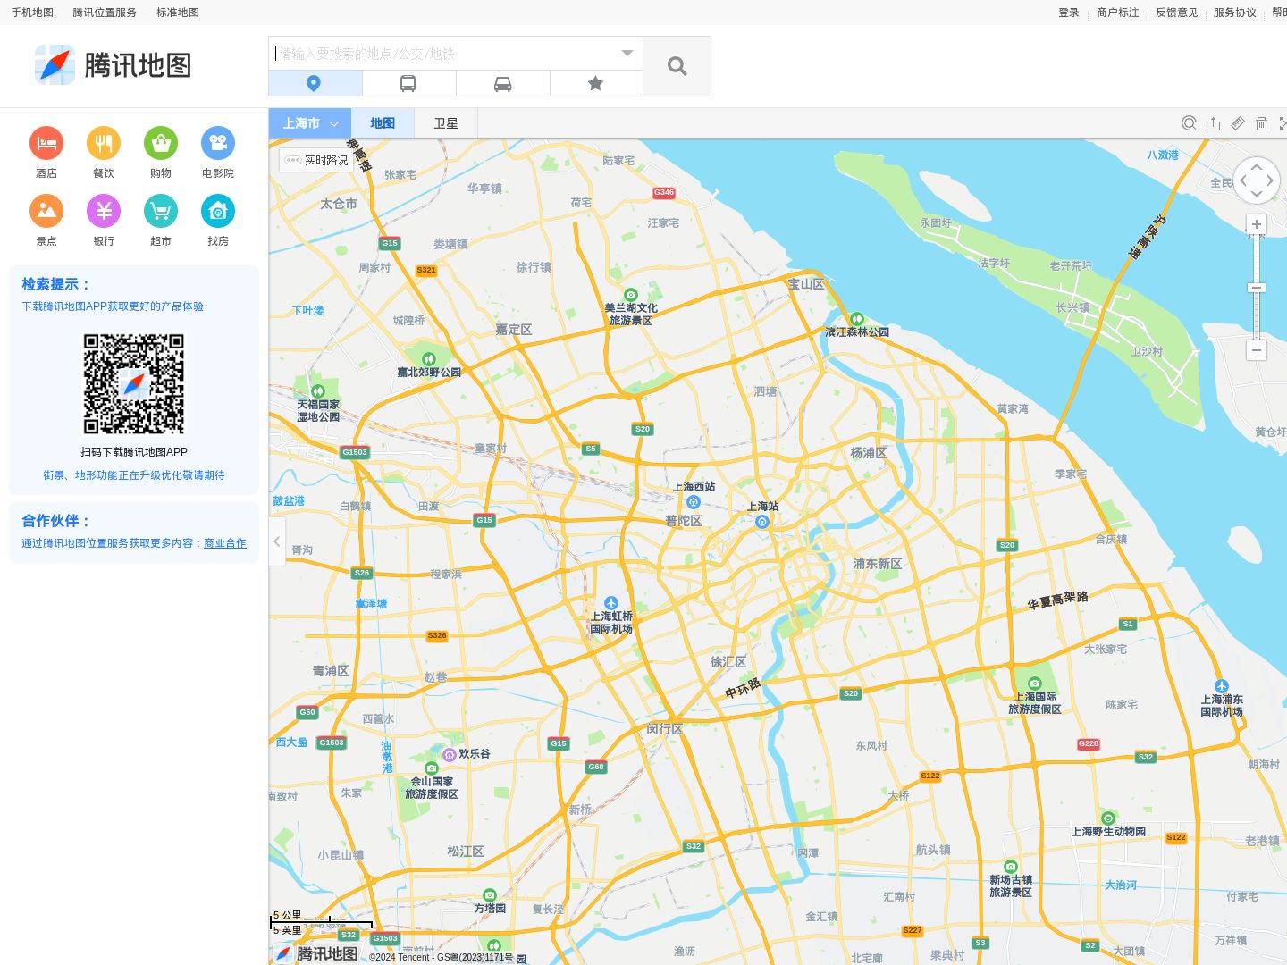Screen dimensions: 1287x965
Task: Choose the 超市 supermarket category icon
Action: 161,211
